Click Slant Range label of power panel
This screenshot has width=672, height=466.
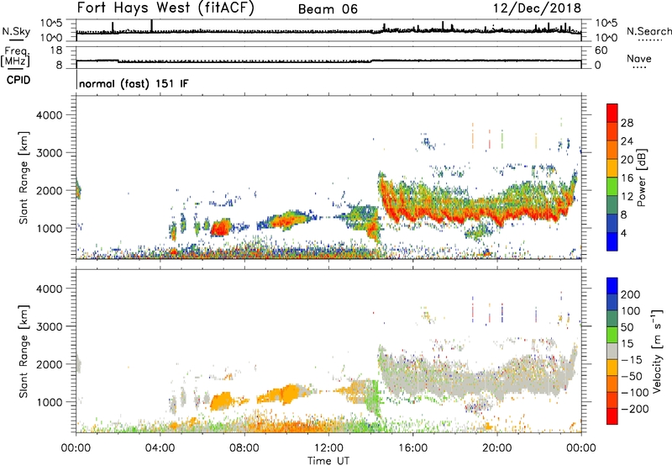pos(24,177)
